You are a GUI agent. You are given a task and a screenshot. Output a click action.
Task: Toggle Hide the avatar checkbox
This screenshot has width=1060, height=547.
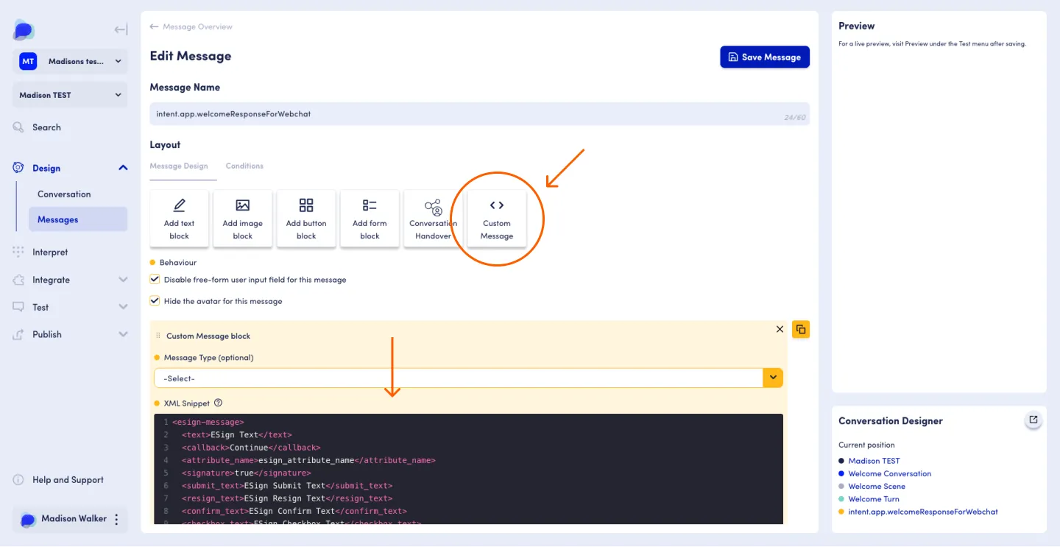tap(155, 301)
